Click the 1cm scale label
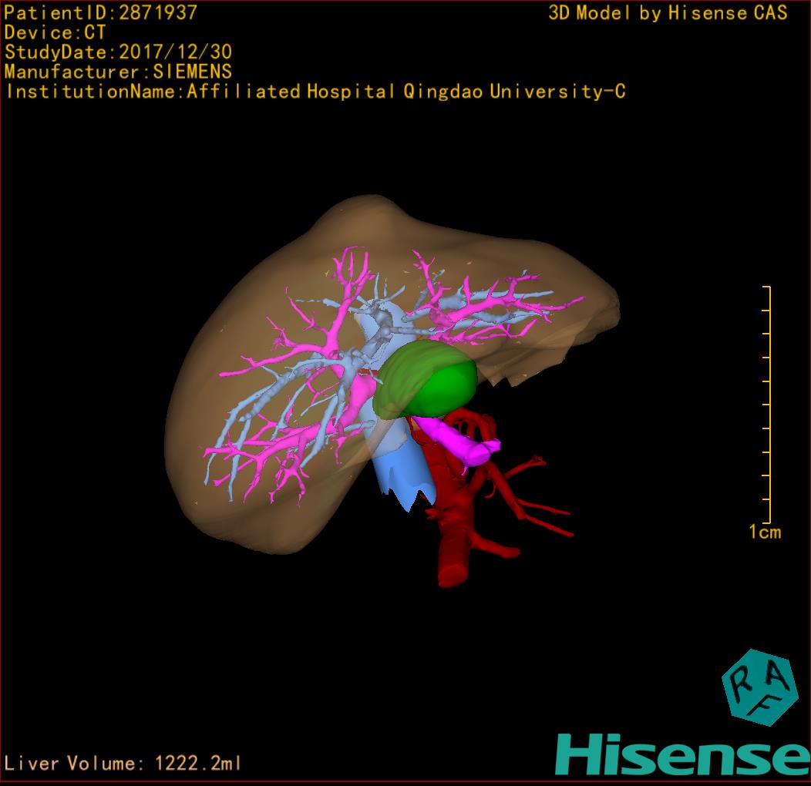 point(764,532)
